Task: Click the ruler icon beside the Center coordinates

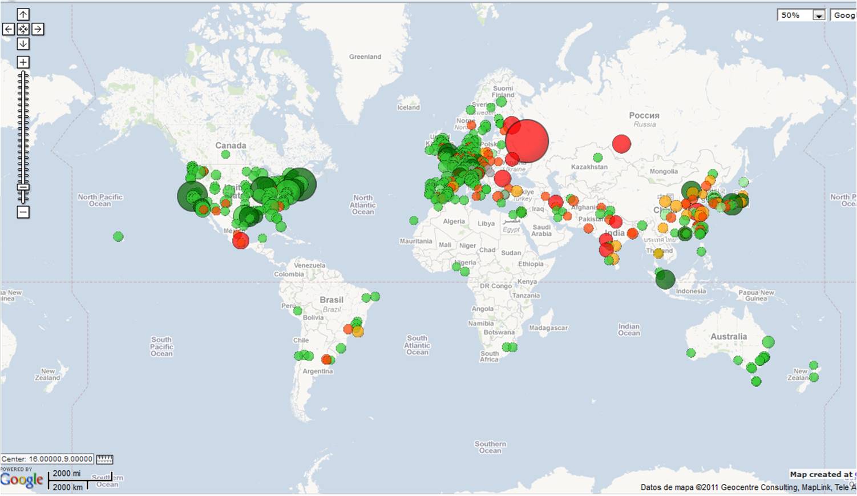Action: (x=104, y=459)
